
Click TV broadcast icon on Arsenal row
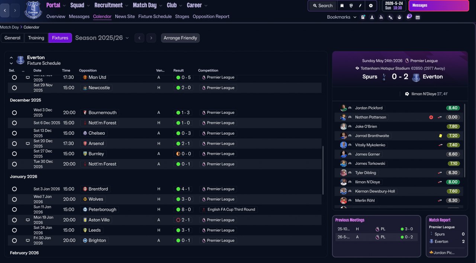[28, 144]
